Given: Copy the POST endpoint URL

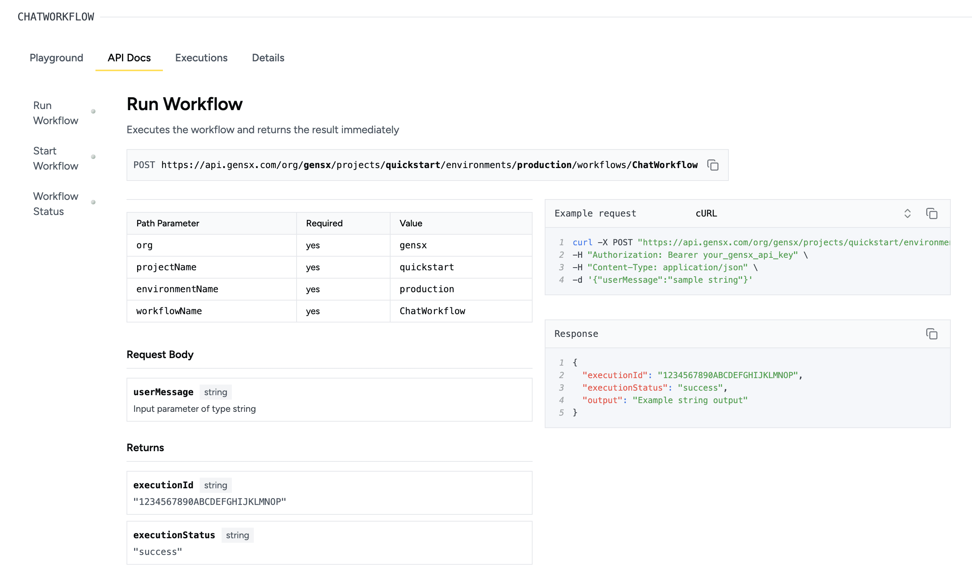Looking at the screenshot, I should (x=714, y=165).
